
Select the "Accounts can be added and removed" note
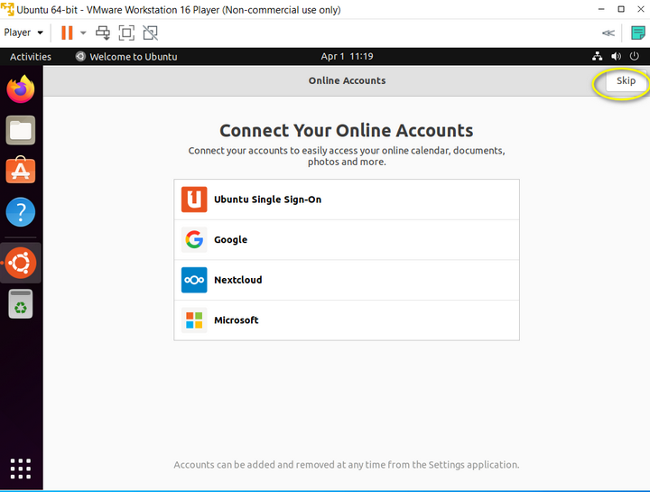point(346,465)
